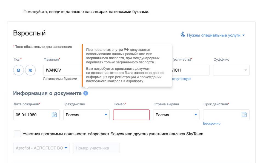Click the Отсутствует patronymic link
The width and height of the screenshot is (263, 163).
tap(181, 79)
